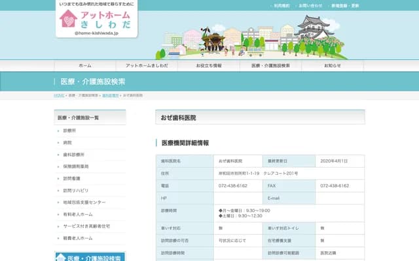
Task: Open サービス付き高齢者住宅 sidebar entry
Action: (x=86, y=226)
